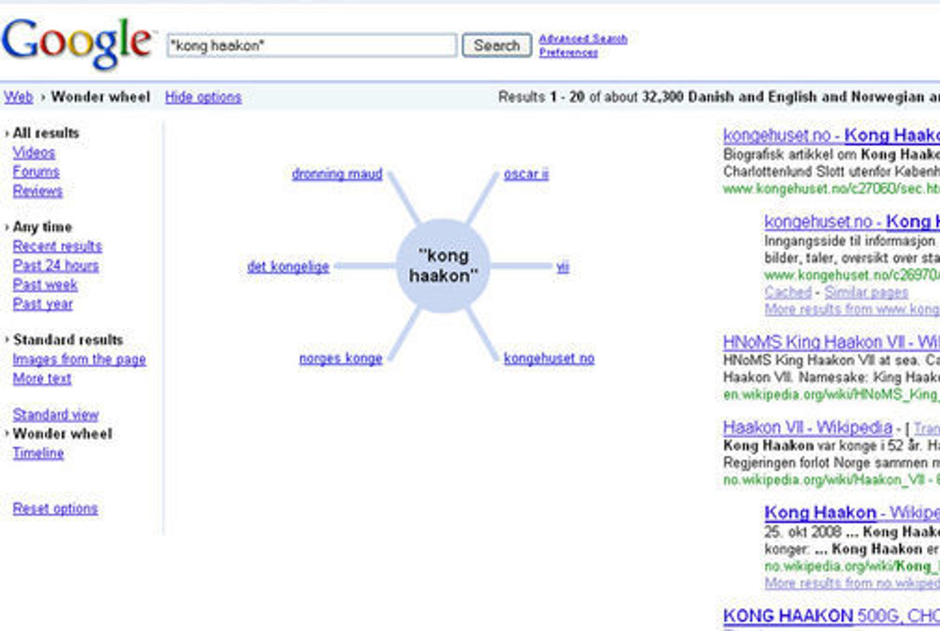940x631 pixels.
Task: Click the results count 32,300 text
Action: tap(663, 97)
